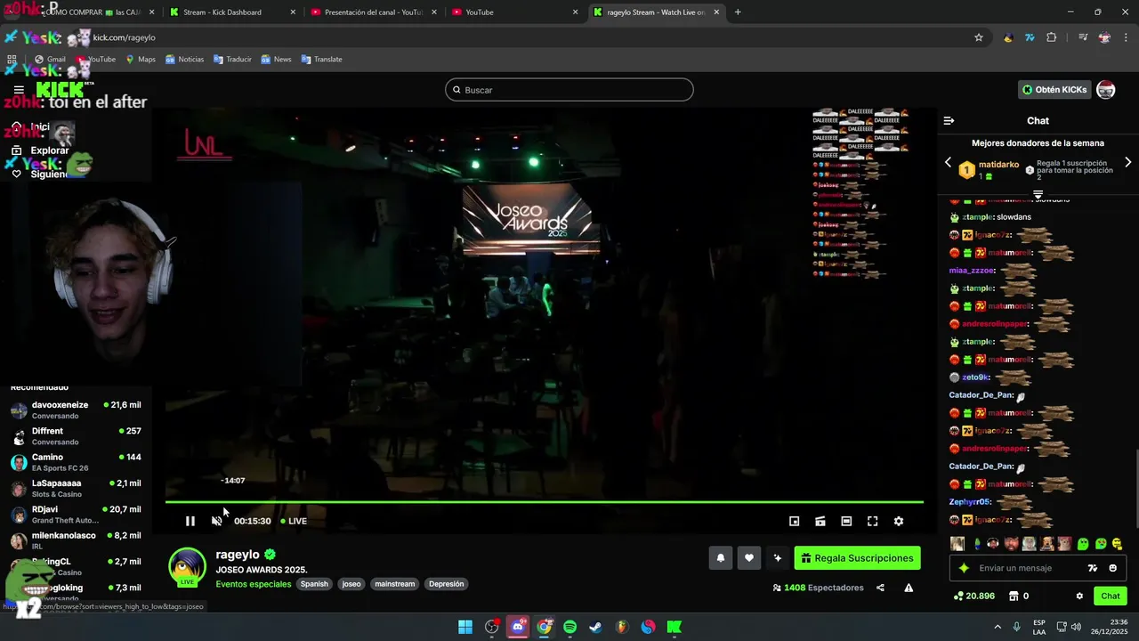
Task: Open the taskbar sound volume control
Action: (1076, 627)
